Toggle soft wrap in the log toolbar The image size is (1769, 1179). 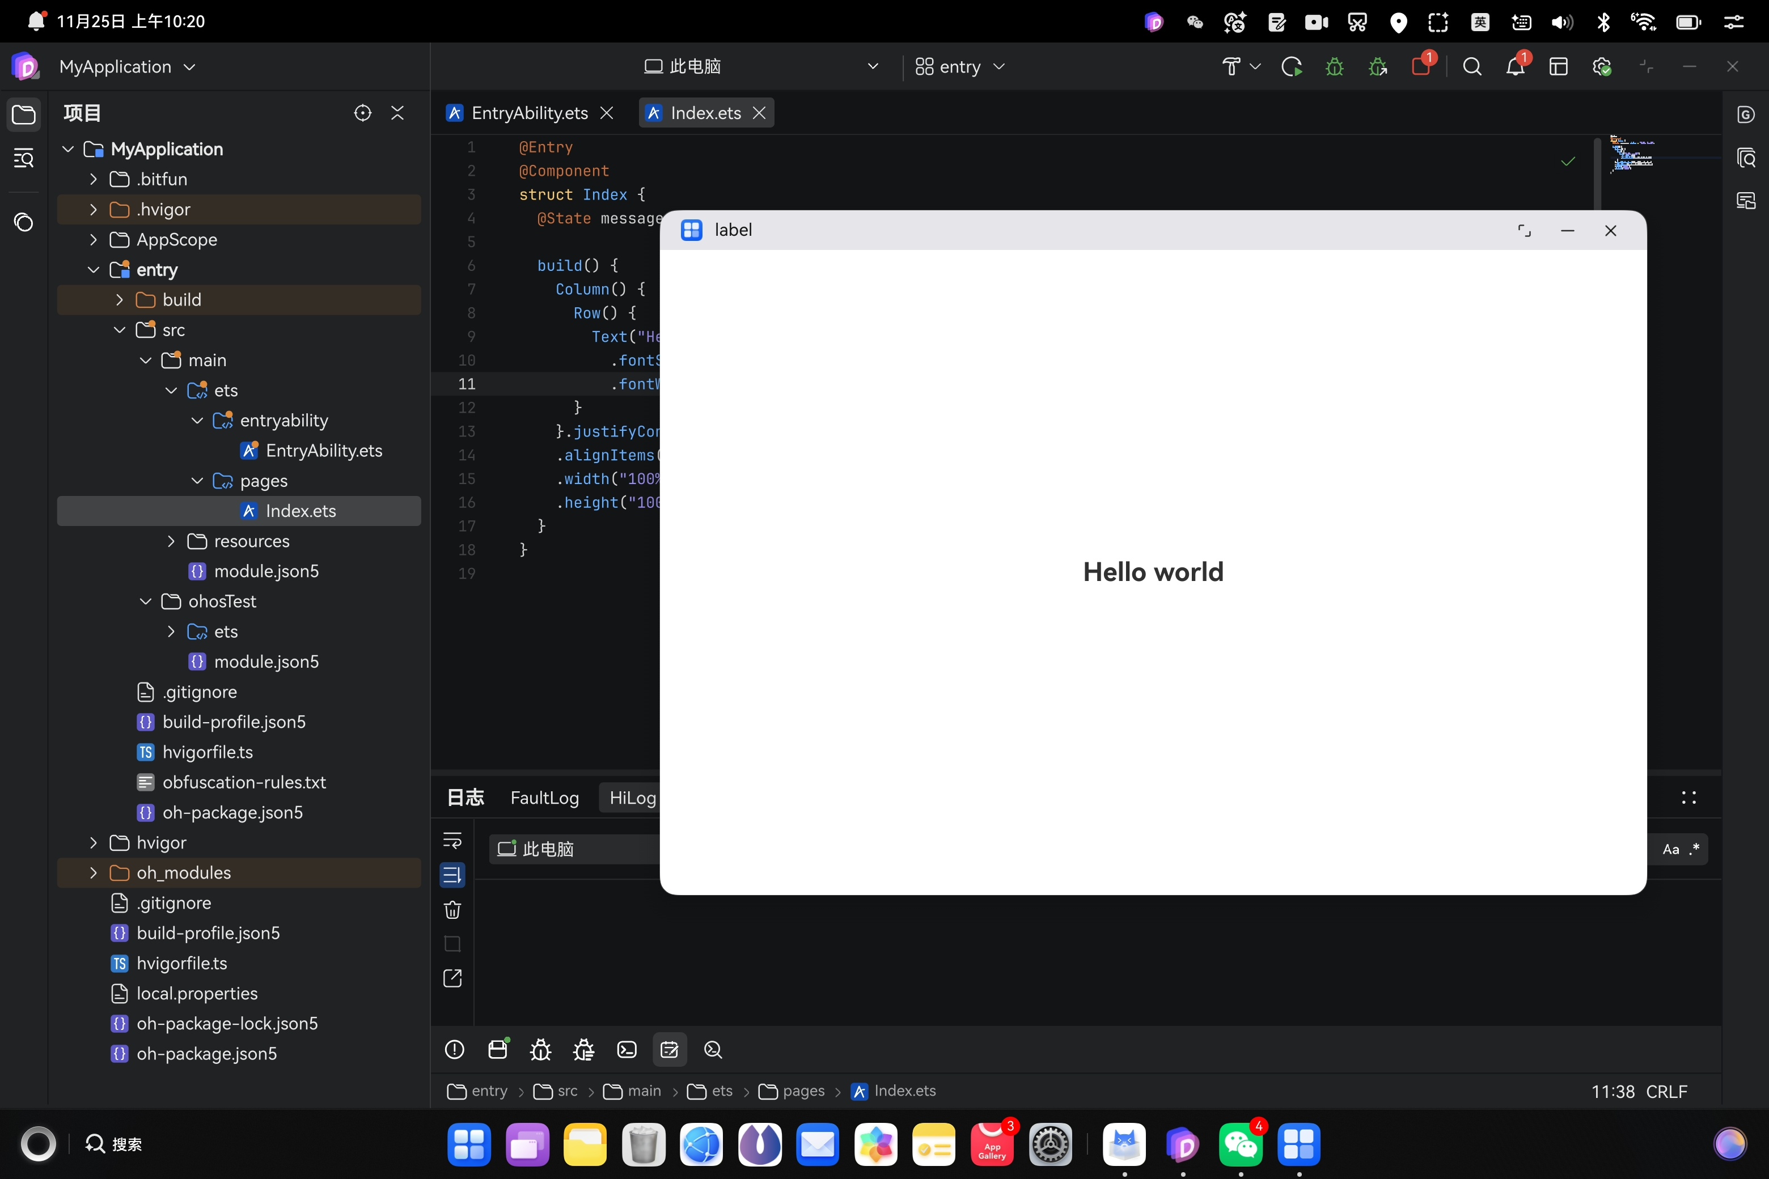(x=452, y=841)
